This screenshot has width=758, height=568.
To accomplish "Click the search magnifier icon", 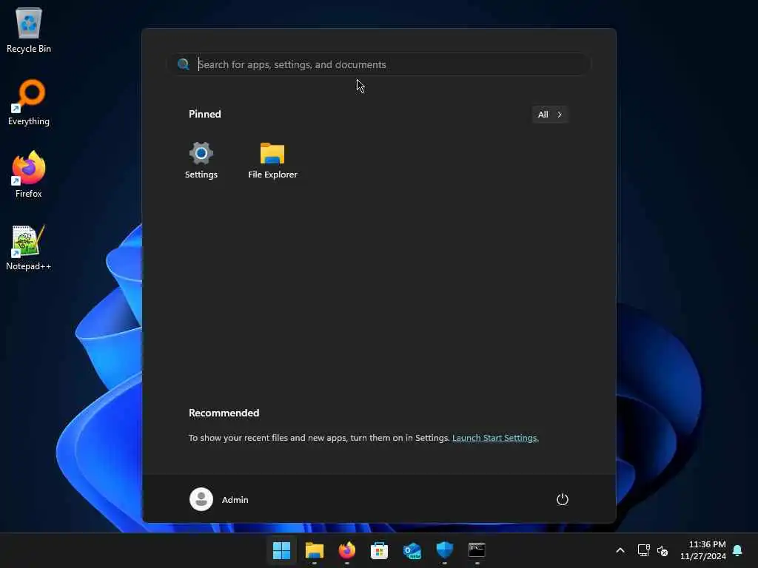I will 184,64.
